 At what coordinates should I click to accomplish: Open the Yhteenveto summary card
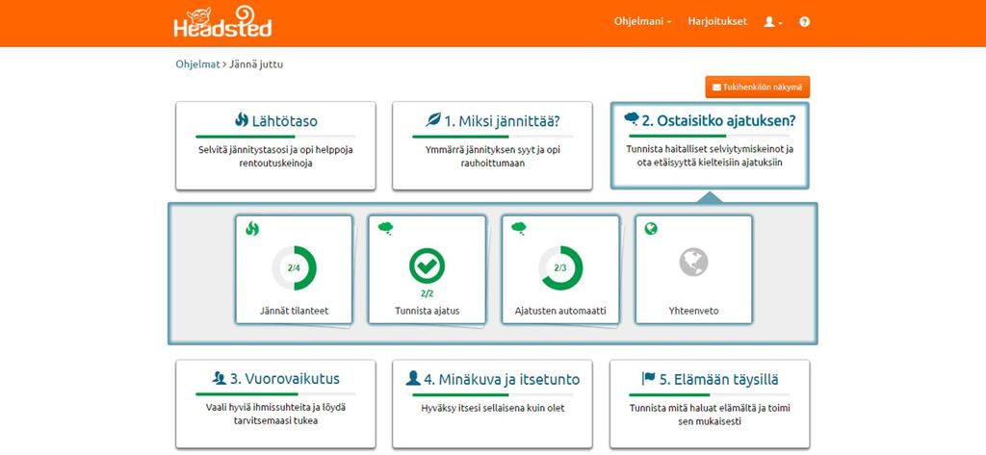click(x=693, y=269)
